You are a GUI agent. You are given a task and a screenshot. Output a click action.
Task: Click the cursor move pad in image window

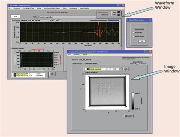[x=126, y=69]
